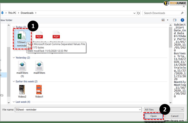This screenshot has width=188, height=123.
Task: Click navigation pane scroll up arrow
Action: (x=9, y=25)
